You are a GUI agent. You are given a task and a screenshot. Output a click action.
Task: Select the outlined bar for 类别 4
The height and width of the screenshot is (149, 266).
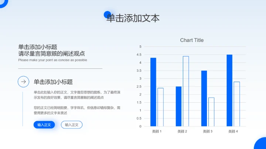tap(237, 104)
